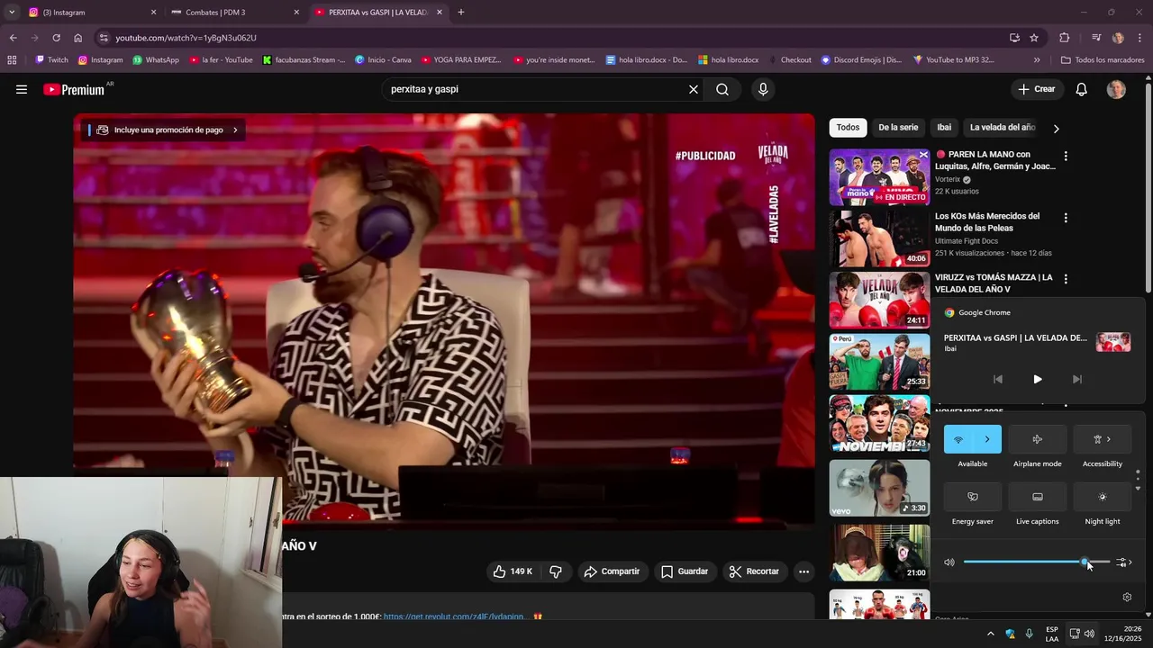Open the get.revolut.com description link
The width and height of the screenshot is (1153, 648).
(454, 616)
